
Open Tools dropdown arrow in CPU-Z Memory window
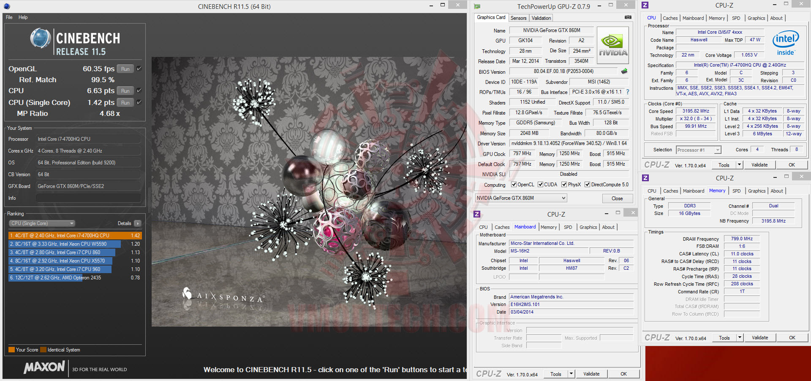click(x=740, y=338)
